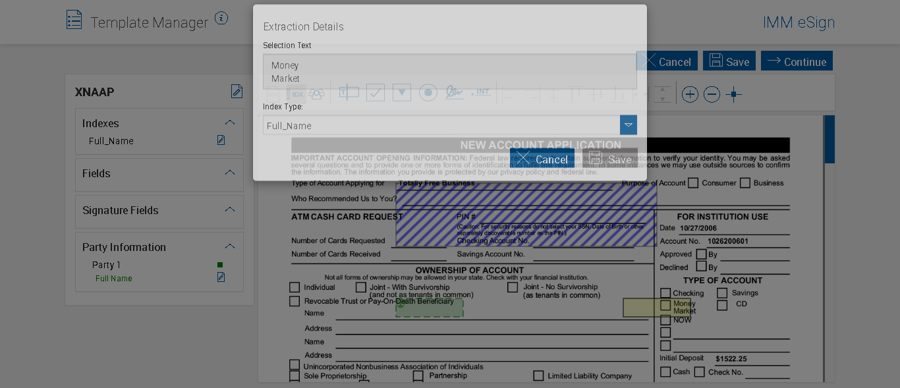Tick the Consumer checkbox on the form

693,183
